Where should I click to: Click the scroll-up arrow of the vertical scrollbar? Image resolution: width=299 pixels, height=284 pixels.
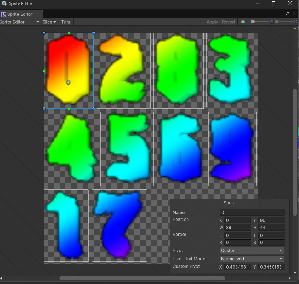295,29
